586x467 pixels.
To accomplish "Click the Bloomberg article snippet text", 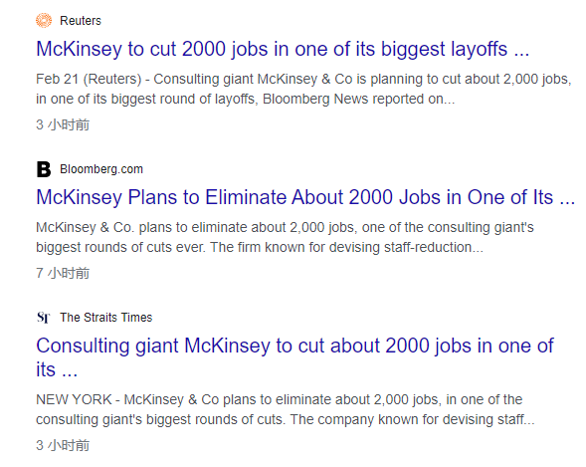I will pos(285,237).
